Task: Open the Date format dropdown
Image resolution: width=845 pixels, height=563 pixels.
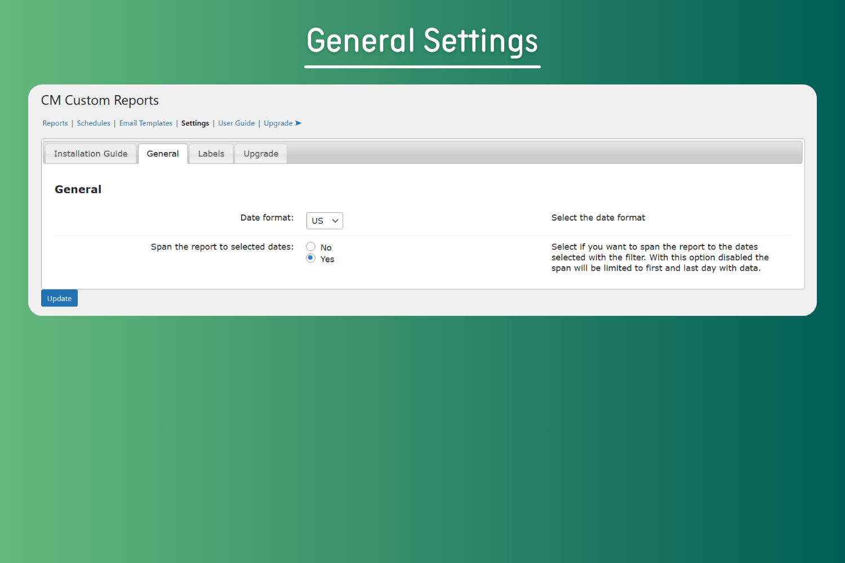Action: click(x=324, y=221)
